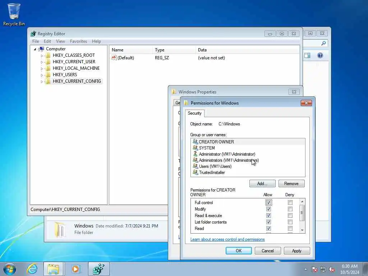
Task: Expand the HKEY_CURRENT_CONFIG node
Action: point(42,82)
